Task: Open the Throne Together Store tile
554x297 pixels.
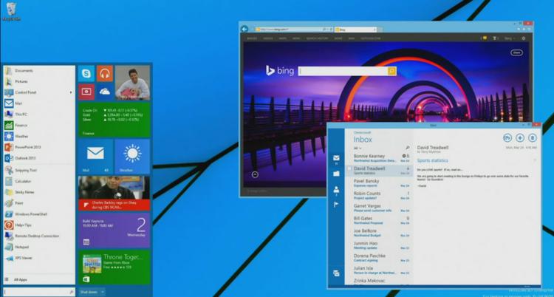Action: (114, 267)
